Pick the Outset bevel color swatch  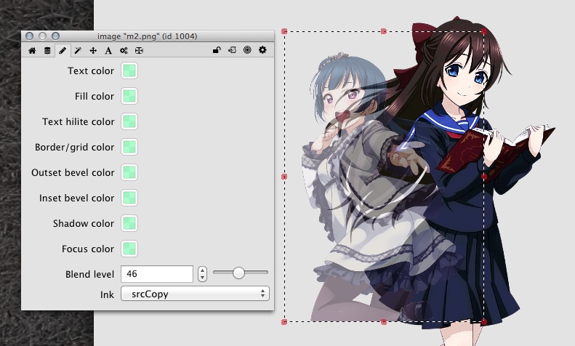click(129, 172)
